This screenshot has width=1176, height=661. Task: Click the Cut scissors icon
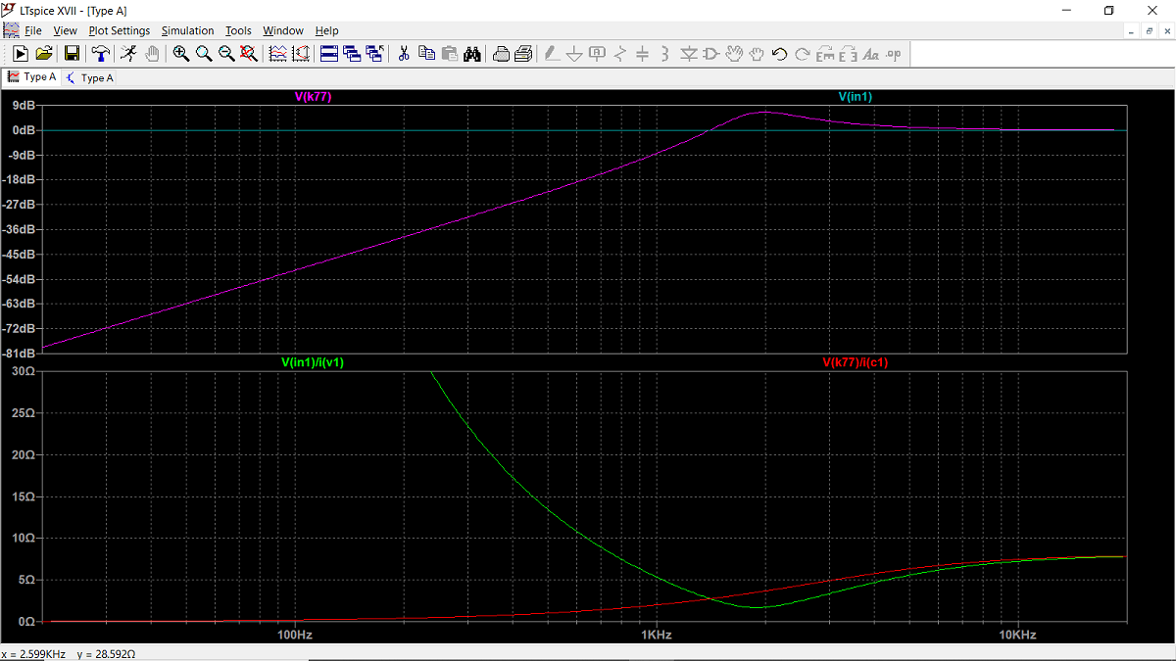(403, 54)
